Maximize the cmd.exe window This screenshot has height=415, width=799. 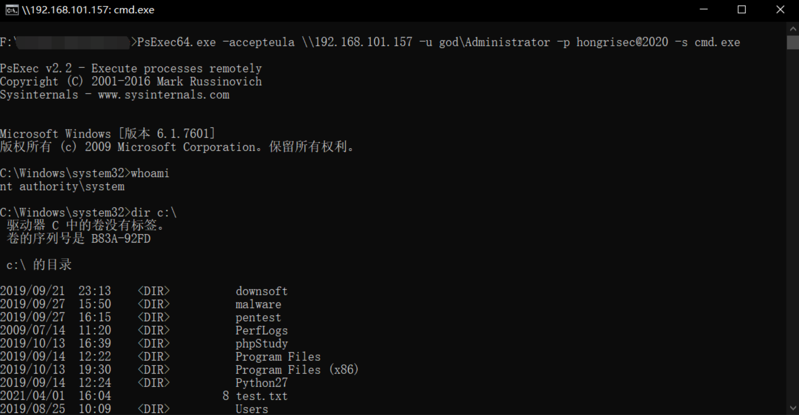pos(742,10)
